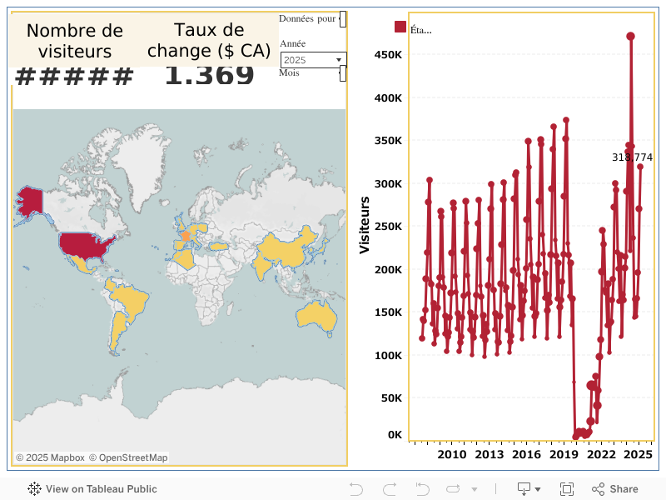Click the 318,774 data label

click(x=632, y=157)
